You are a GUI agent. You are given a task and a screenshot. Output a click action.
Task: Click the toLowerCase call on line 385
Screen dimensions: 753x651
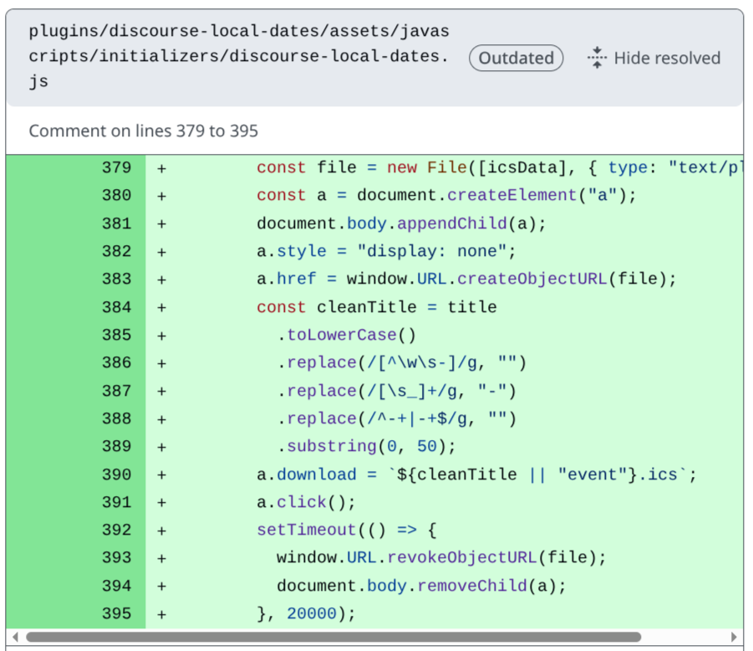point(342,335)
